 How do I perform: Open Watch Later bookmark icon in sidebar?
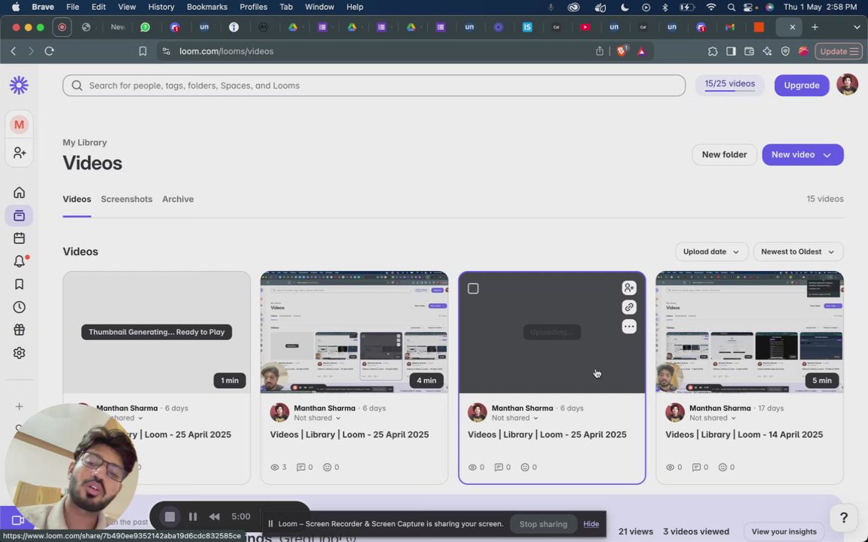pos(19,285)
